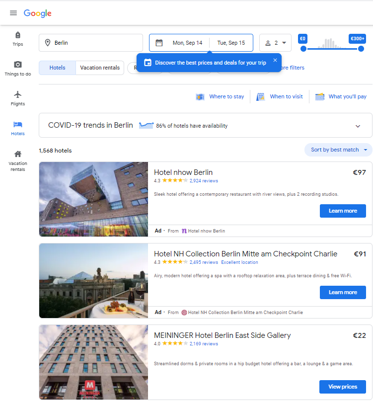Switch to Vacation rentals toggle tab
Screen dimensions: 373x403
pos(100,68)
